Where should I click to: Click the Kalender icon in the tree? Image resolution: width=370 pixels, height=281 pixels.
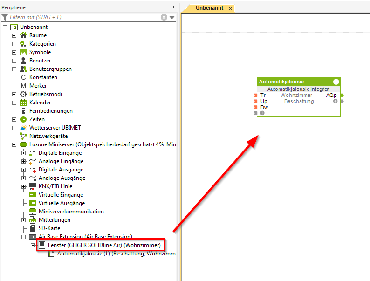coord(23,103)
